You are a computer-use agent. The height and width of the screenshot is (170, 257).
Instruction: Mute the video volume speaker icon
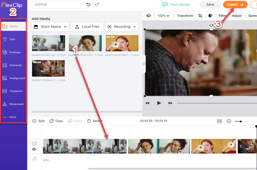(148, 16)
